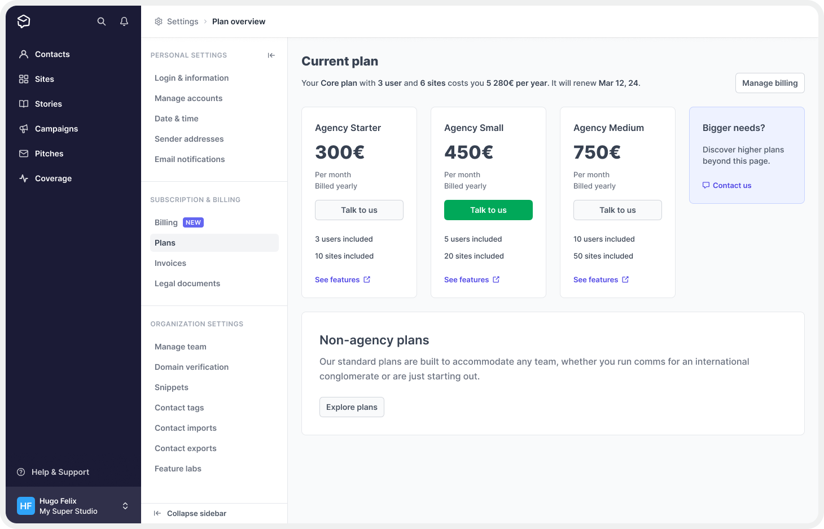The height and width of the screenshot is (529, 824).
Task: Click external link icon on Agency Small
Action: tap(496, 279)
